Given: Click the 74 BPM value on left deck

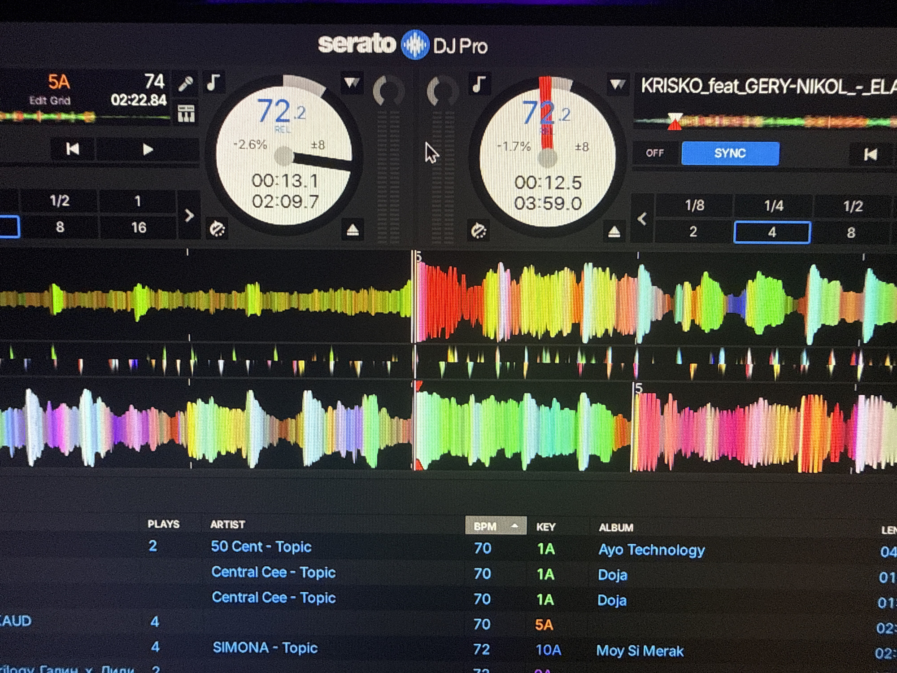Looking at the screenshot, I should coord(154,81).
